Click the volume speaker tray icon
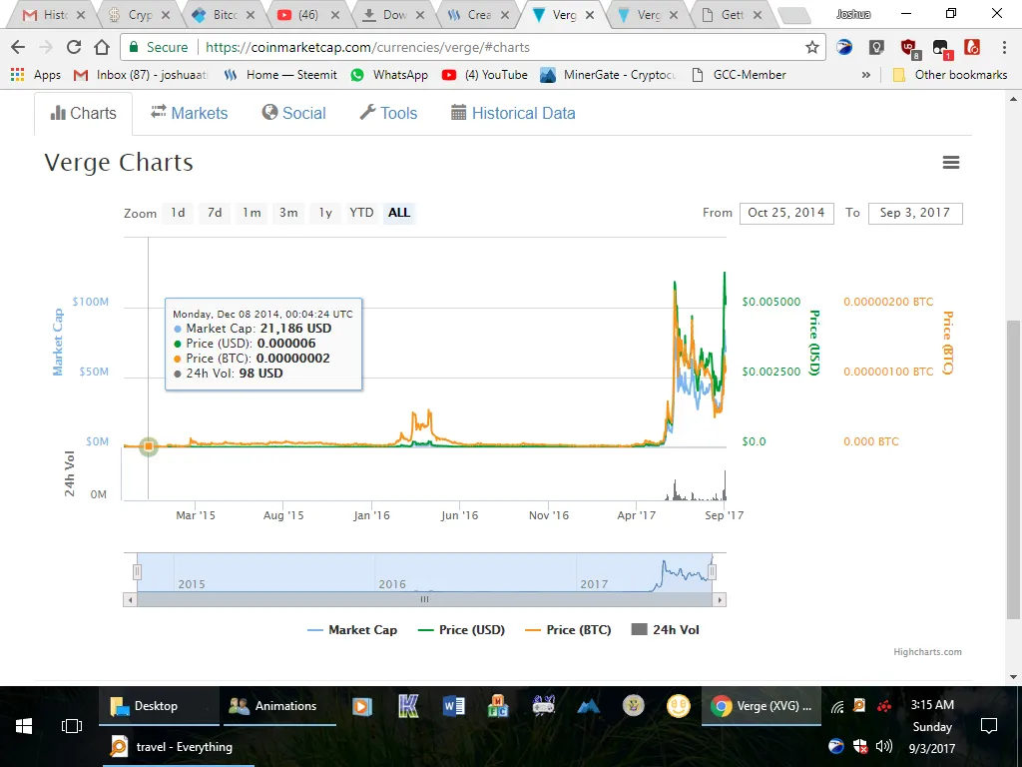This screenshot has height=767, width=1022. pos(884,746)
